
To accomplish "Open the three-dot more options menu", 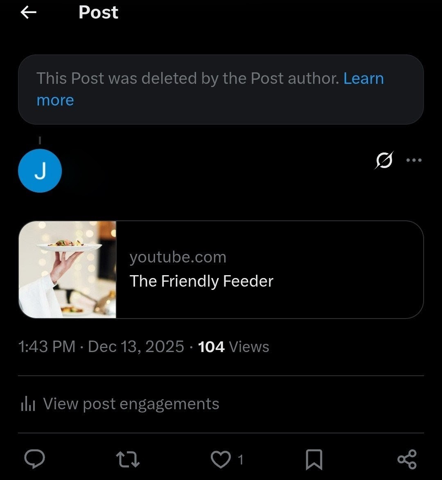I will point(414,160).
